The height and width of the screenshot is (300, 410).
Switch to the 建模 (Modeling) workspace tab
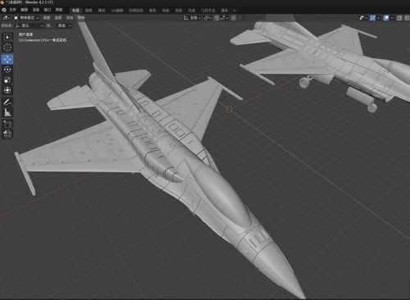coord(89,11)
